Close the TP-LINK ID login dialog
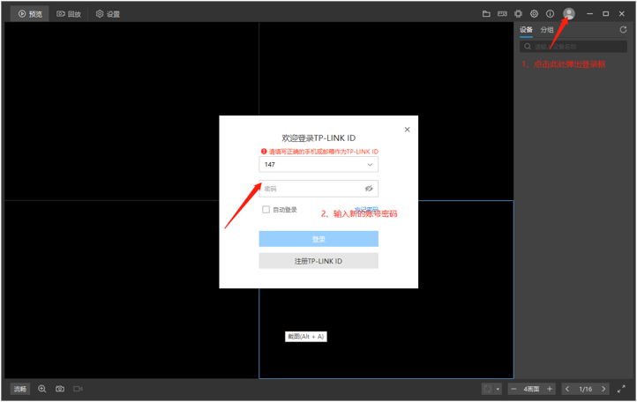 [407, 130]
